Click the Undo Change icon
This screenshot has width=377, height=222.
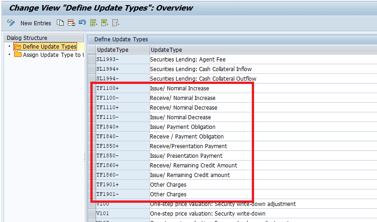pyautogui.click(x=82, y=23)
